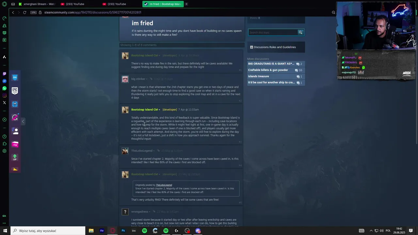The image size is (418, 235).
Task: Reload the current page
Action: coord(24,12)
